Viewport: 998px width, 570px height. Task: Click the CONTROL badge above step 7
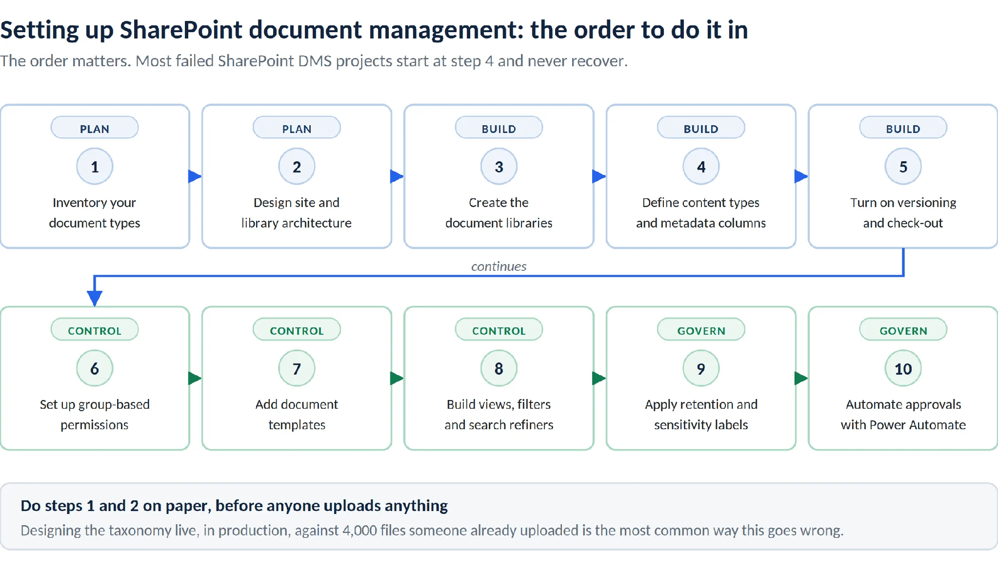pyautogui.click(x=297, y=330)
